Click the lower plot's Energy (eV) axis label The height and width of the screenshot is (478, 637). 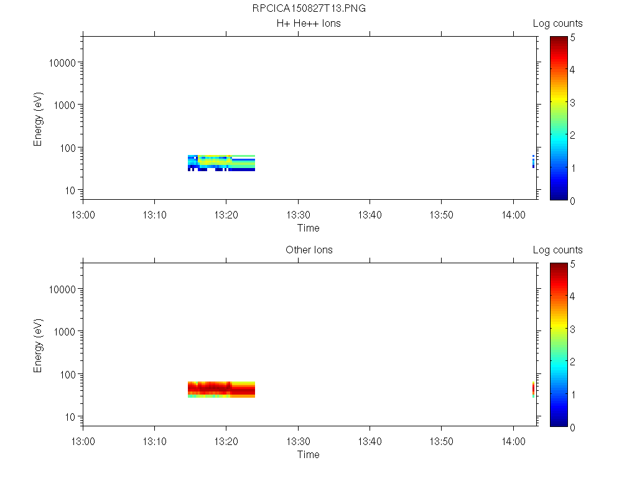click(x=38, y=345)
